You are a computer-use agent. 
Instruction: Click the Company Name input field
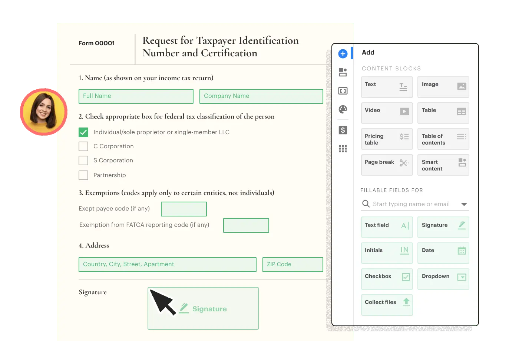[261, 96]
